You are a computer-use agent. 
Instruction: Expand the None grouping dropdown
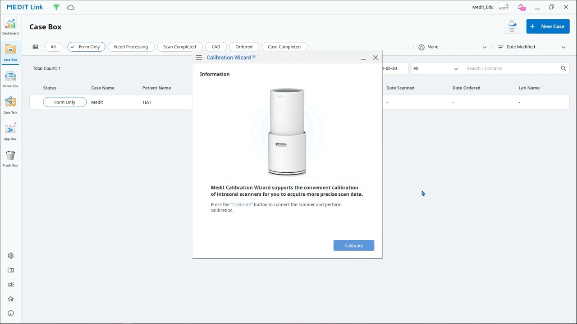(453, 47)
